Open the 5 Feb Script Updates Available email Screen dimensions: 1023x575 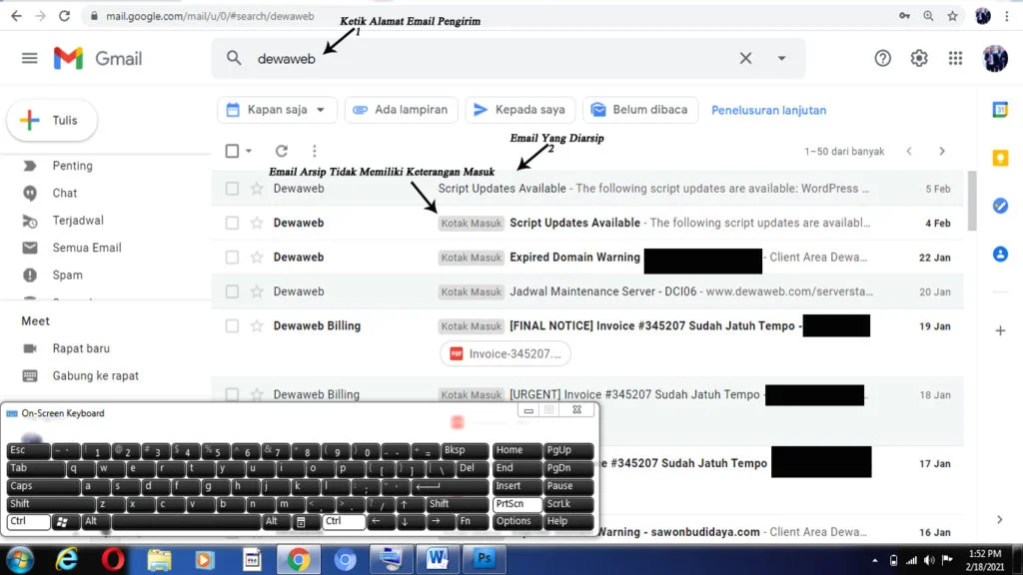pyautogui.click(x=587, y=189)
